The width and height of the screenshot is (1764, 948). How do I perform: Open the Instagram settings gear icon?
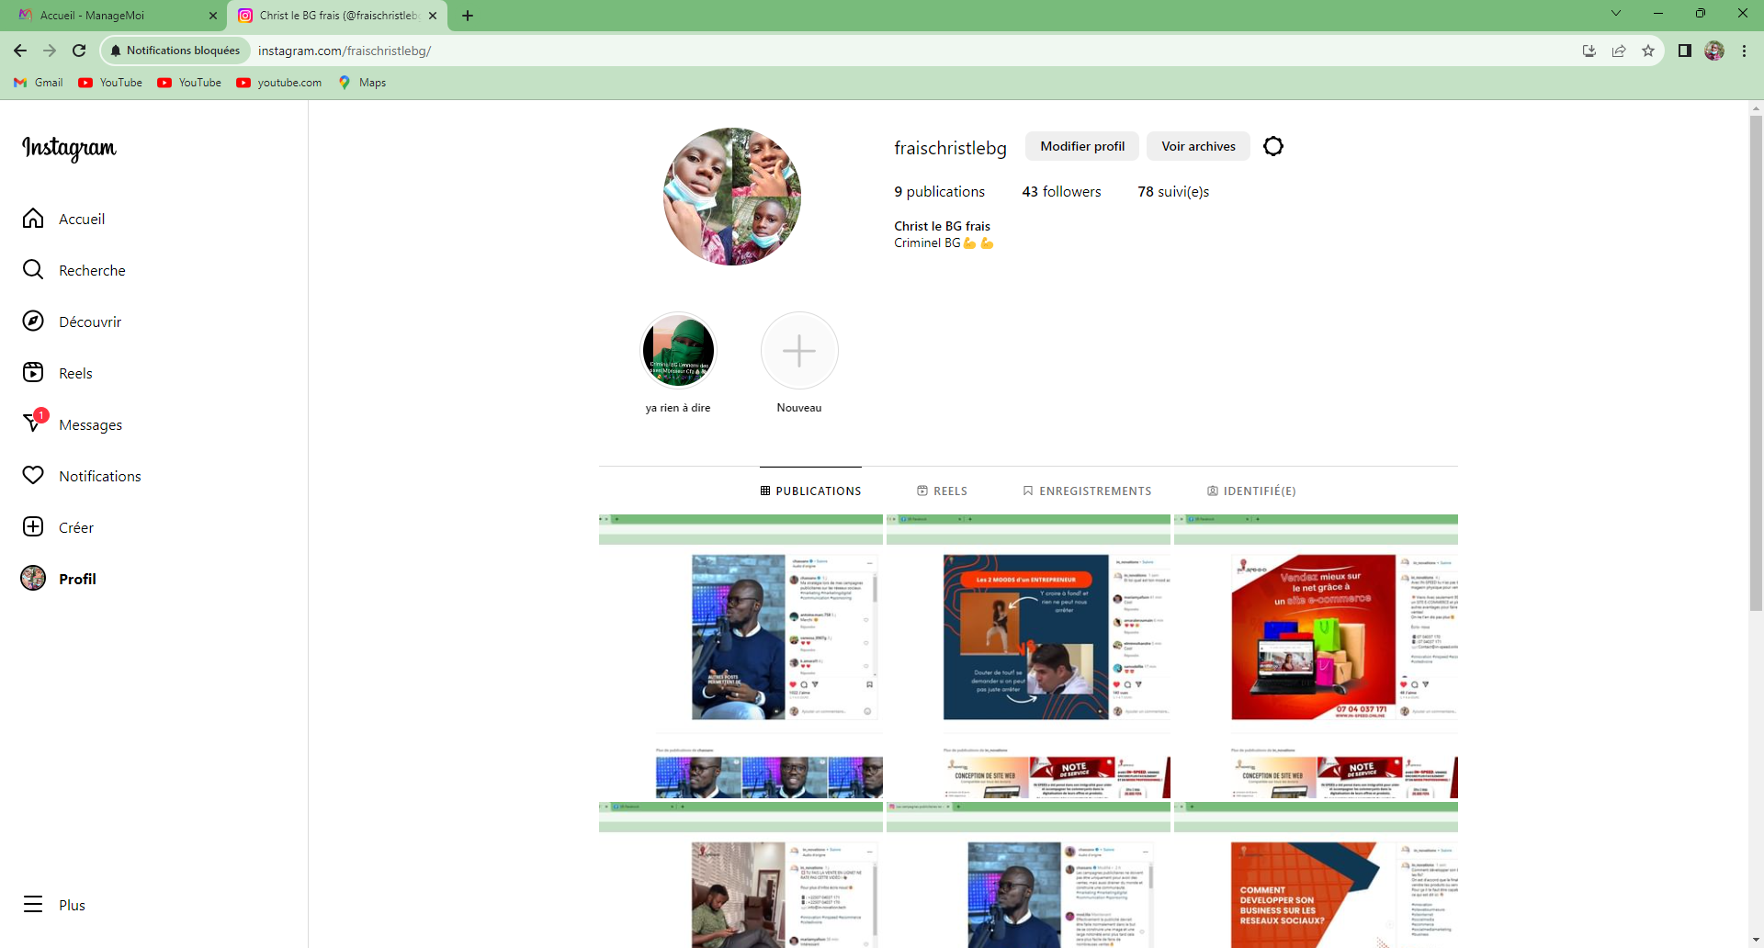(x=1272, y=146)
